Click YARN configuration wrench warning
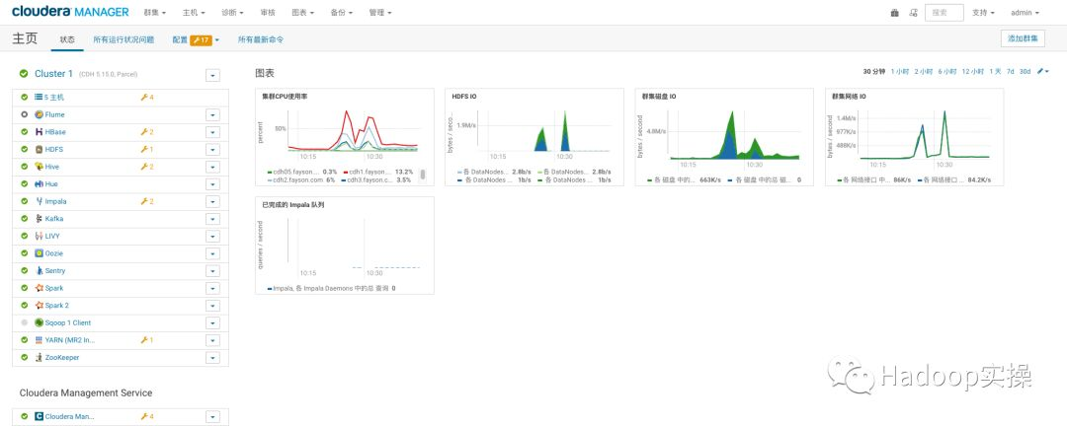This screenshot has height=426, width=1067. pos(147,339)
